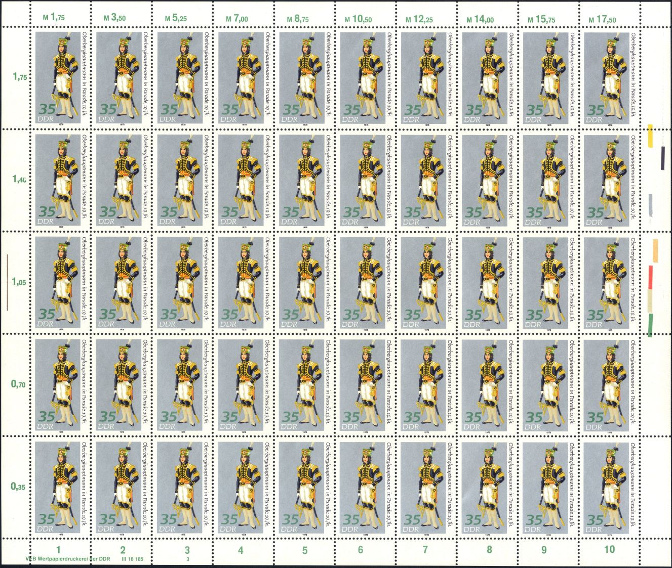The width and height of the screenshot is (672, 568).
Task: Select the 'M 8,75' top margin value
Action: (x=299, y=19)
